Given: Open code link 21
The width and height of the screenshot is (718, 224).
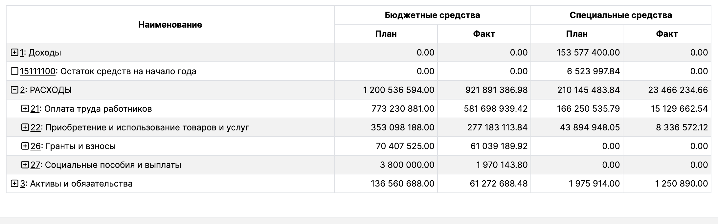Looking at the screenshot, I should [x=35, y=109].
